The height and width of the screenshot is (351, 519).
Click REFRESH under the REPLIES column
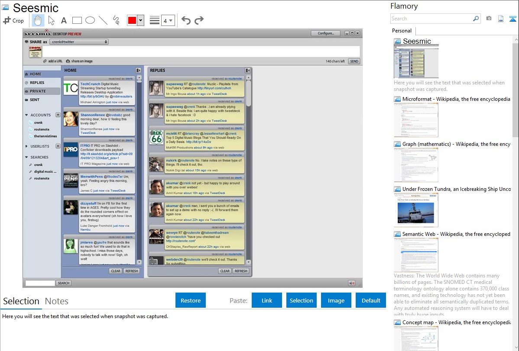click(x=241, y=271)
